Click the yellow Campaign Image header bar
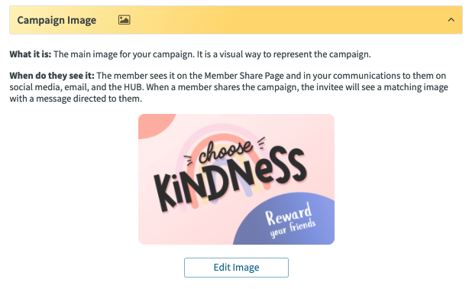 (236, 20)
